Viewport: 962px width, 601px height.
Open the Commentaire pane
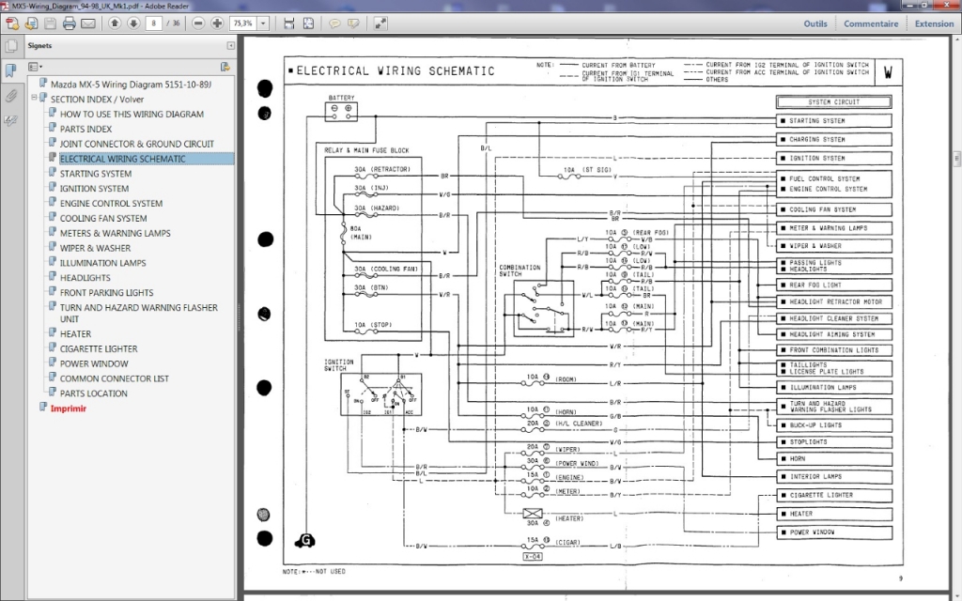coord(871,23)
